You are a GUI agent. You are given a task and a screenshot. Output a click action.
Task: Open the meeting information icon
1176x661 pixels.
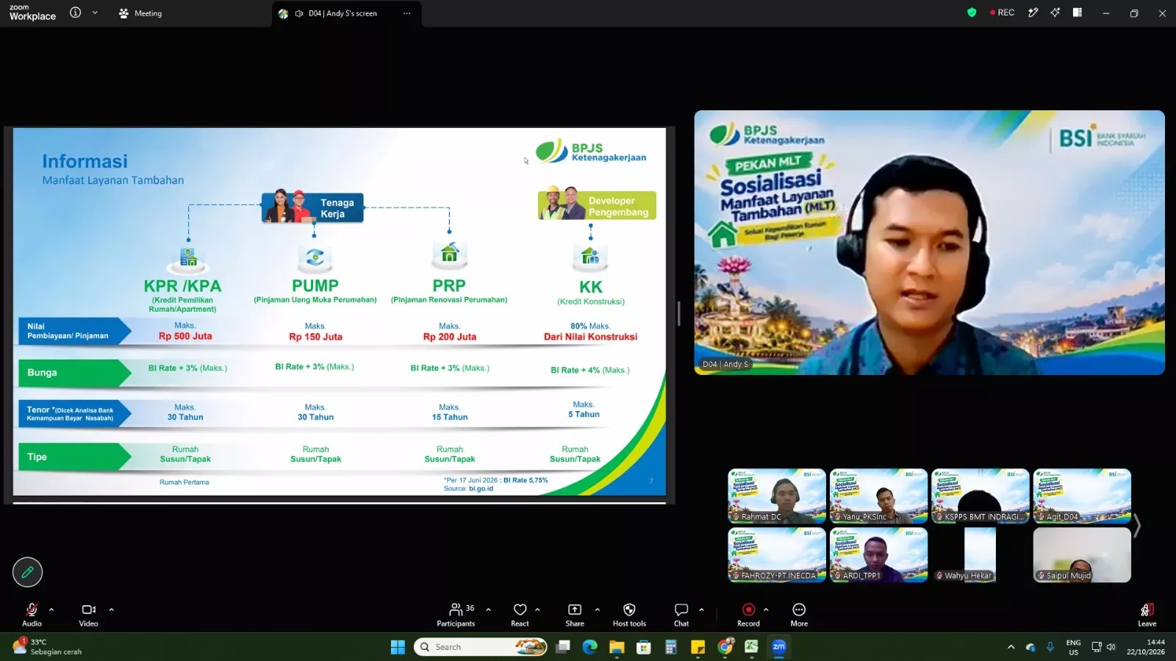(75, 12)
